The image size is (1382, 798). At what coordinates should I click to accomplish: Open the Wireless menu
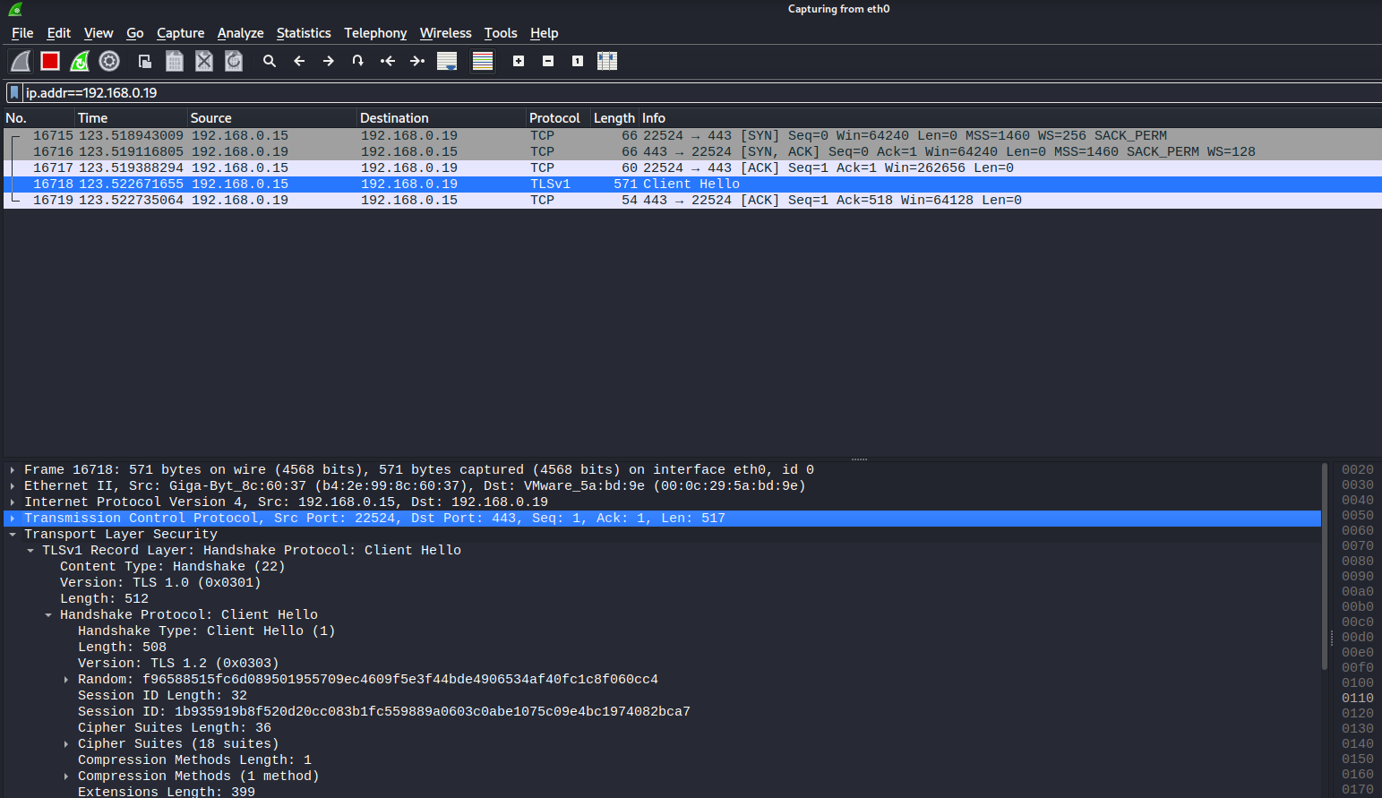(446, 33)
